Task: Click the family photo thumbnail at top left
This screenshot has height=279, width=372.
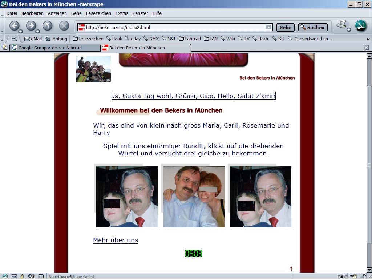Action: click(93, 69)
